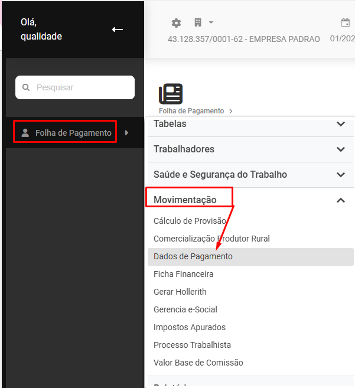Click the company building icon

click(198, 22)
